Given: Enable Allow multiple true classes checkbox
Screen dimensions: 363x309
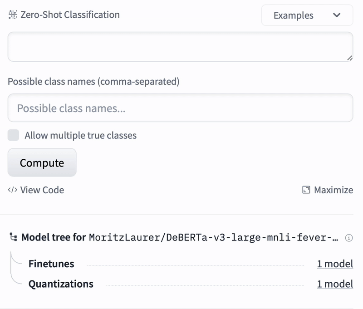Looking at the screenshot, I should 13,135.
